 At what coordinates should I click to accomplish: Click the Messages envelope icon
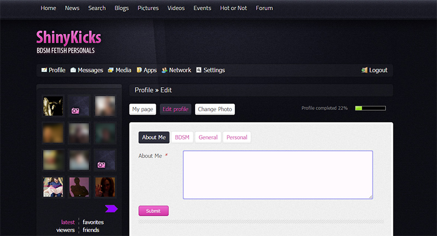[x=73, y=70]
